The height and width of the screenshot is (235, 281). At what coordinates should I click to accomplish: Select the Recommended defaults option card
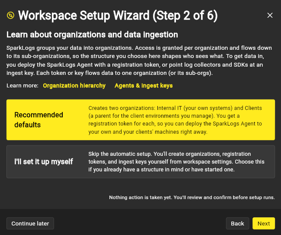140,119
